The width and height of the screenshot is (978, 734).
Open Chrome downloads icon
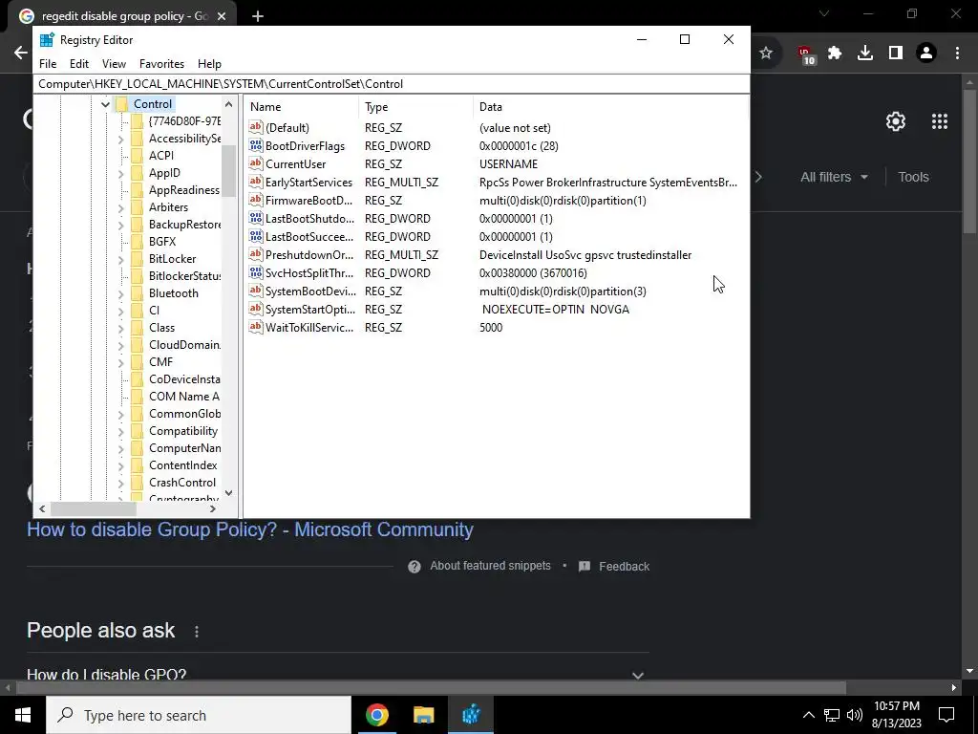tap(865, 54)
